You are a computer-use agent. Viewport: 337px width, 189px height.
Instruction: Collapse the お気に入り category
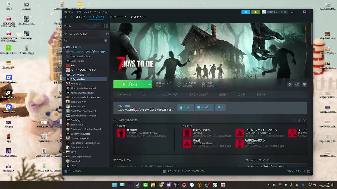point(64,47)
